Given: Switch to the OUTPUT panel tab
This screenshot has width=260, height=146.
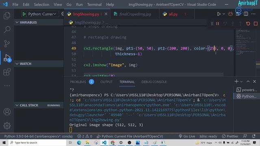Looking at the screenshot, I should (x=106, y=82).
